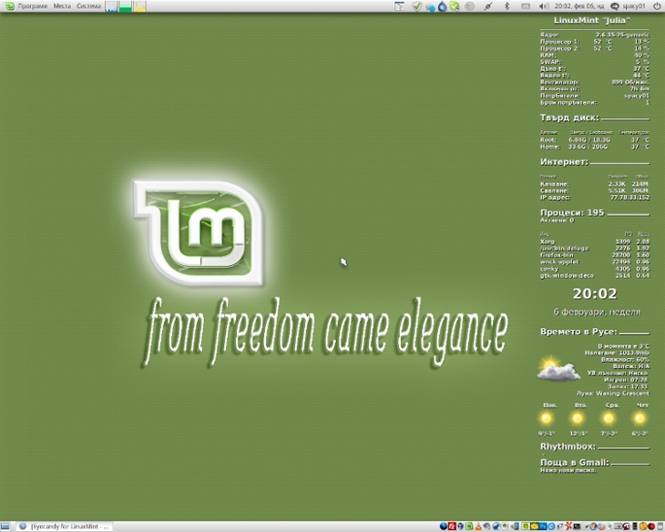Open the clock showing 20:02
Image resolution: width=665 pixels, height=532 pixels.
[x=579, y=6]
